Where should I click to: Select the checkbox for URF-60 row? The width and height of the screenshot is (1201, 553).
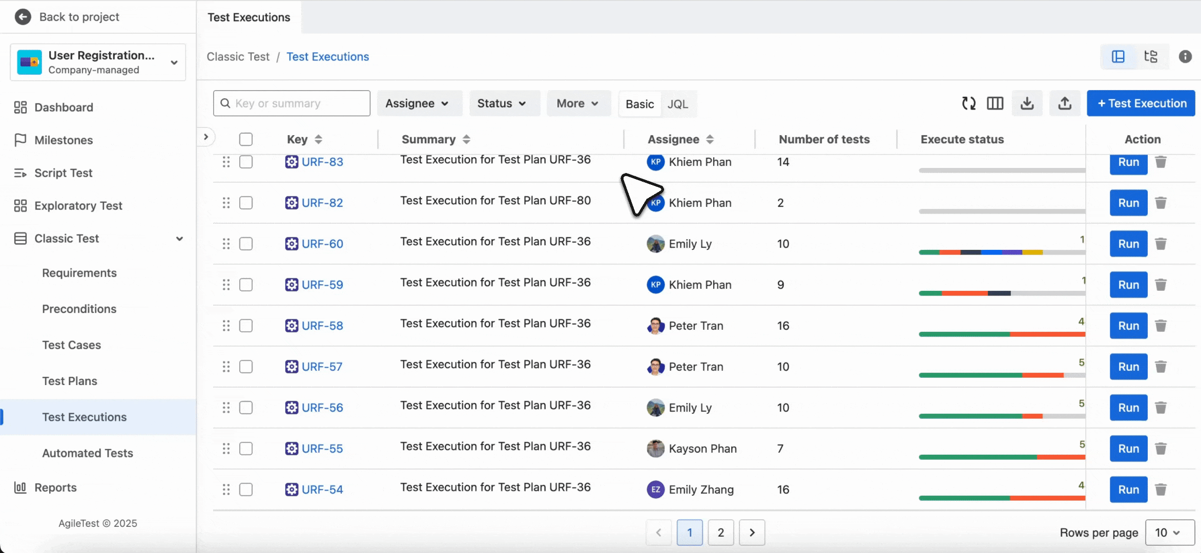[246, 244]
